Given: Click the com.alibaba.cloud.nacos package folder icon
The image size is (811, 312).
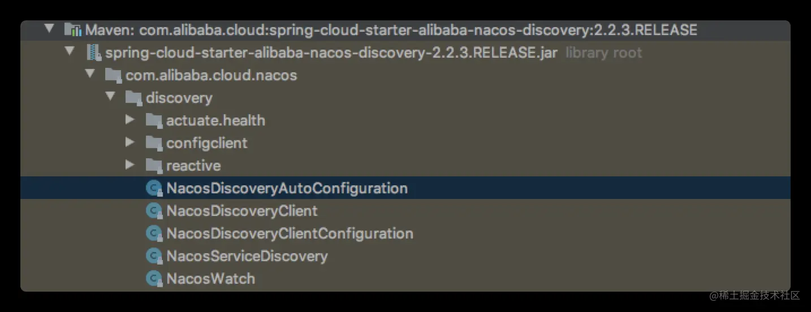Looking at the screenshot, I should click(114, 75).
